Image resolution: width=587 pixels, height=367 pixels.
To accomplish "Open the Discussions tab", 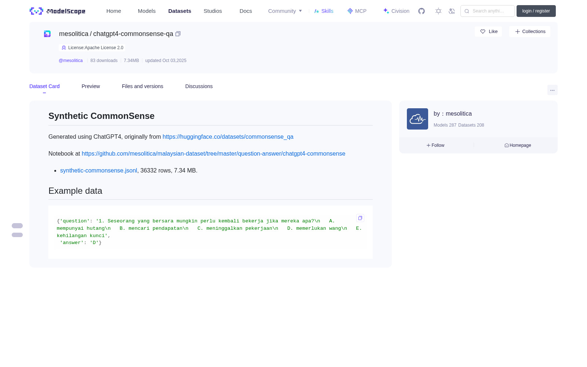I will (199, 86).
